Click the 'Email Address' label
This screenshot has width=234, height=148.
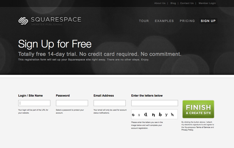tap(104, 95)
